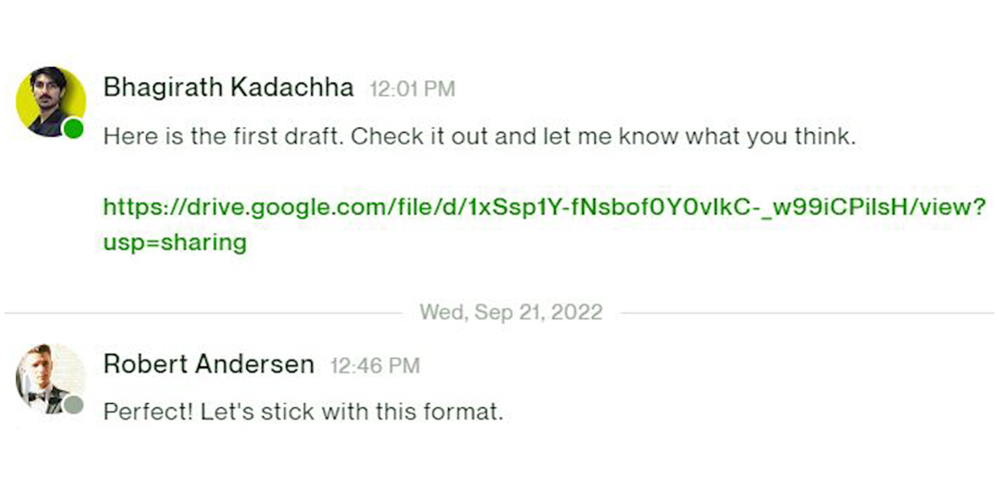Screen dimensions: 999x497
Task: Click divider line left of the date
Action: pos(203,313)
